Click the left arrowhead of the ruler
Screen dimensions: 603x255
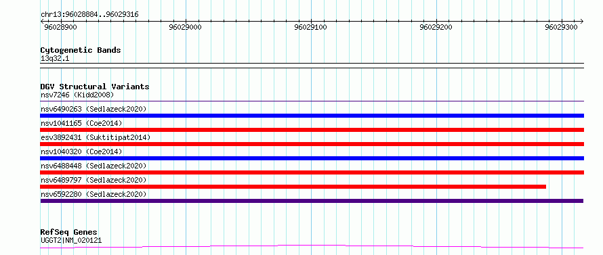coord(42,21)
